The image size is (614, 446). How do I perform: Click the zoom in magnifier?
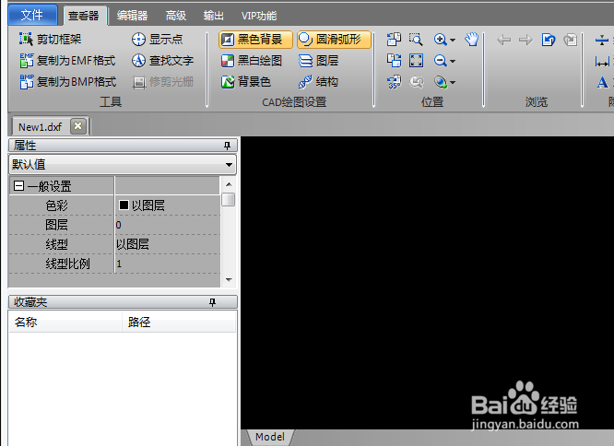(440, 39)
